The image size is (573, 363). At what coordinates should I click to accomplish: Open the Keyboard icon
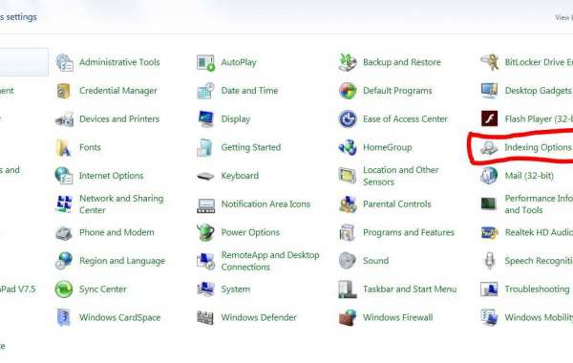pos(205,177)
